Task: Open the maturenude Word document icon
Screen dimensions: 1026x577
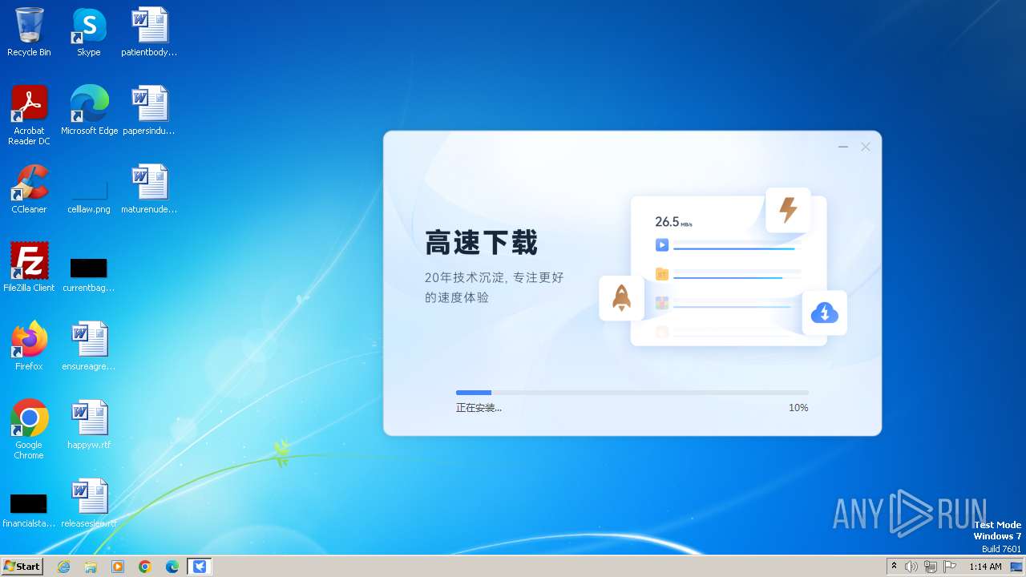Action: point(149,189)
